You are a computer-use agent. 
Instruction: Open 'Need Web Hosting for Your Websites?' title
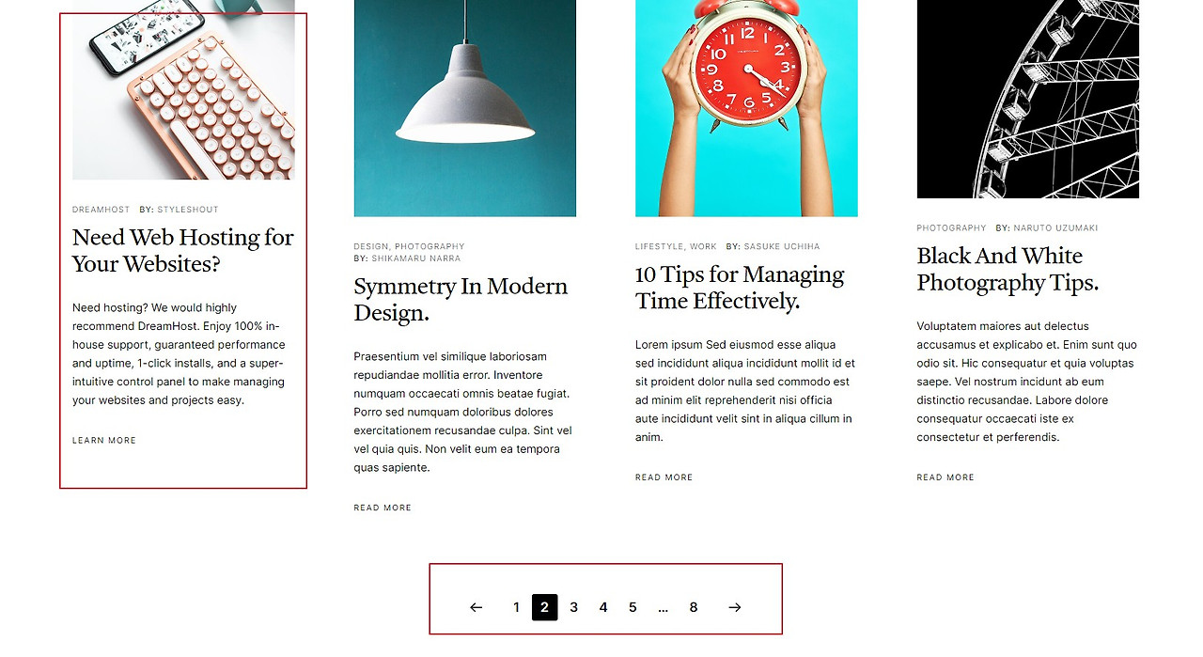point(183,251)
